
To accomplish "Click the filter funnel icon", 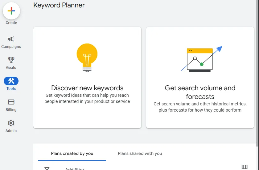I will [x=47, y=168].
